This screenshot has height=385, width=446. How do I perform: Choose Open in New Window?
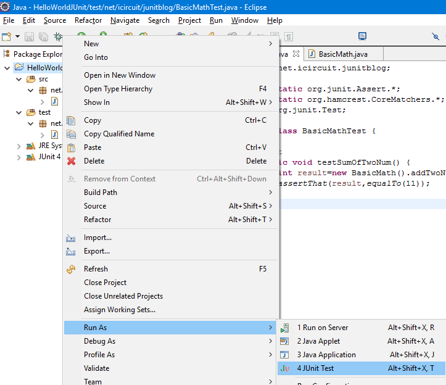coord(170,75)
